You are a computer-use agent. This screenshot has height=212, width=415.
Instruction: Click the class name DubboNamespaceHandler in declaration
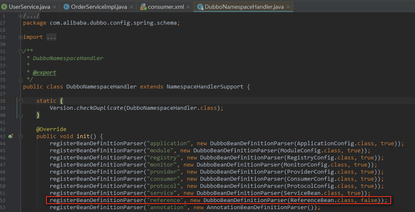coord(102,86)
